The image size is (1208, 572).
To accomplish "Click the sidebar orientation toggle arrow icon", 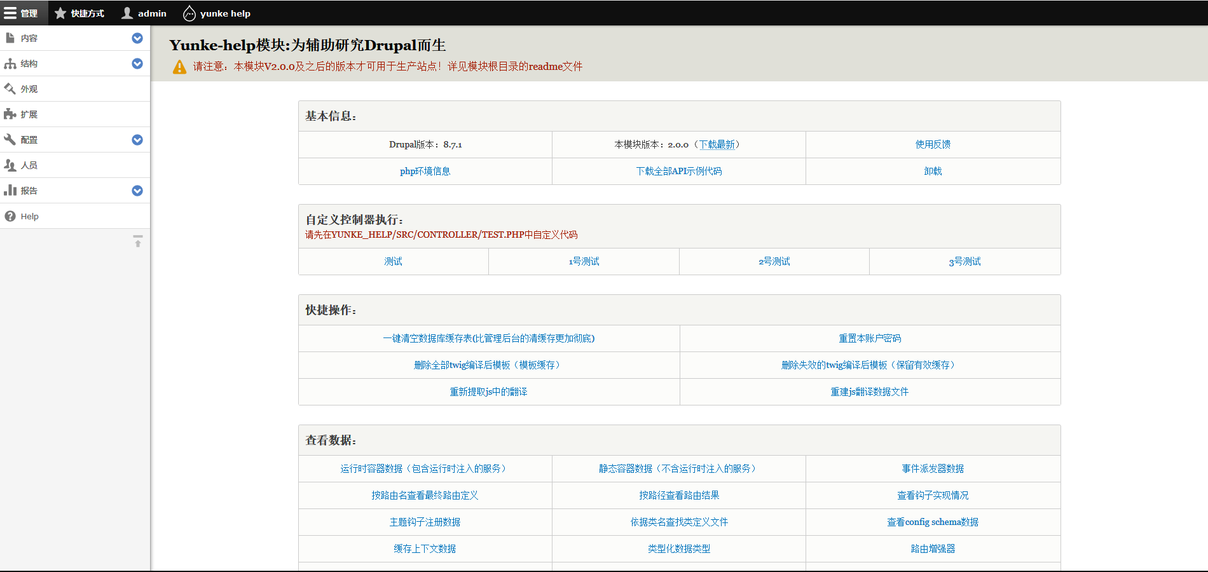I will click(x=138, y=242).
